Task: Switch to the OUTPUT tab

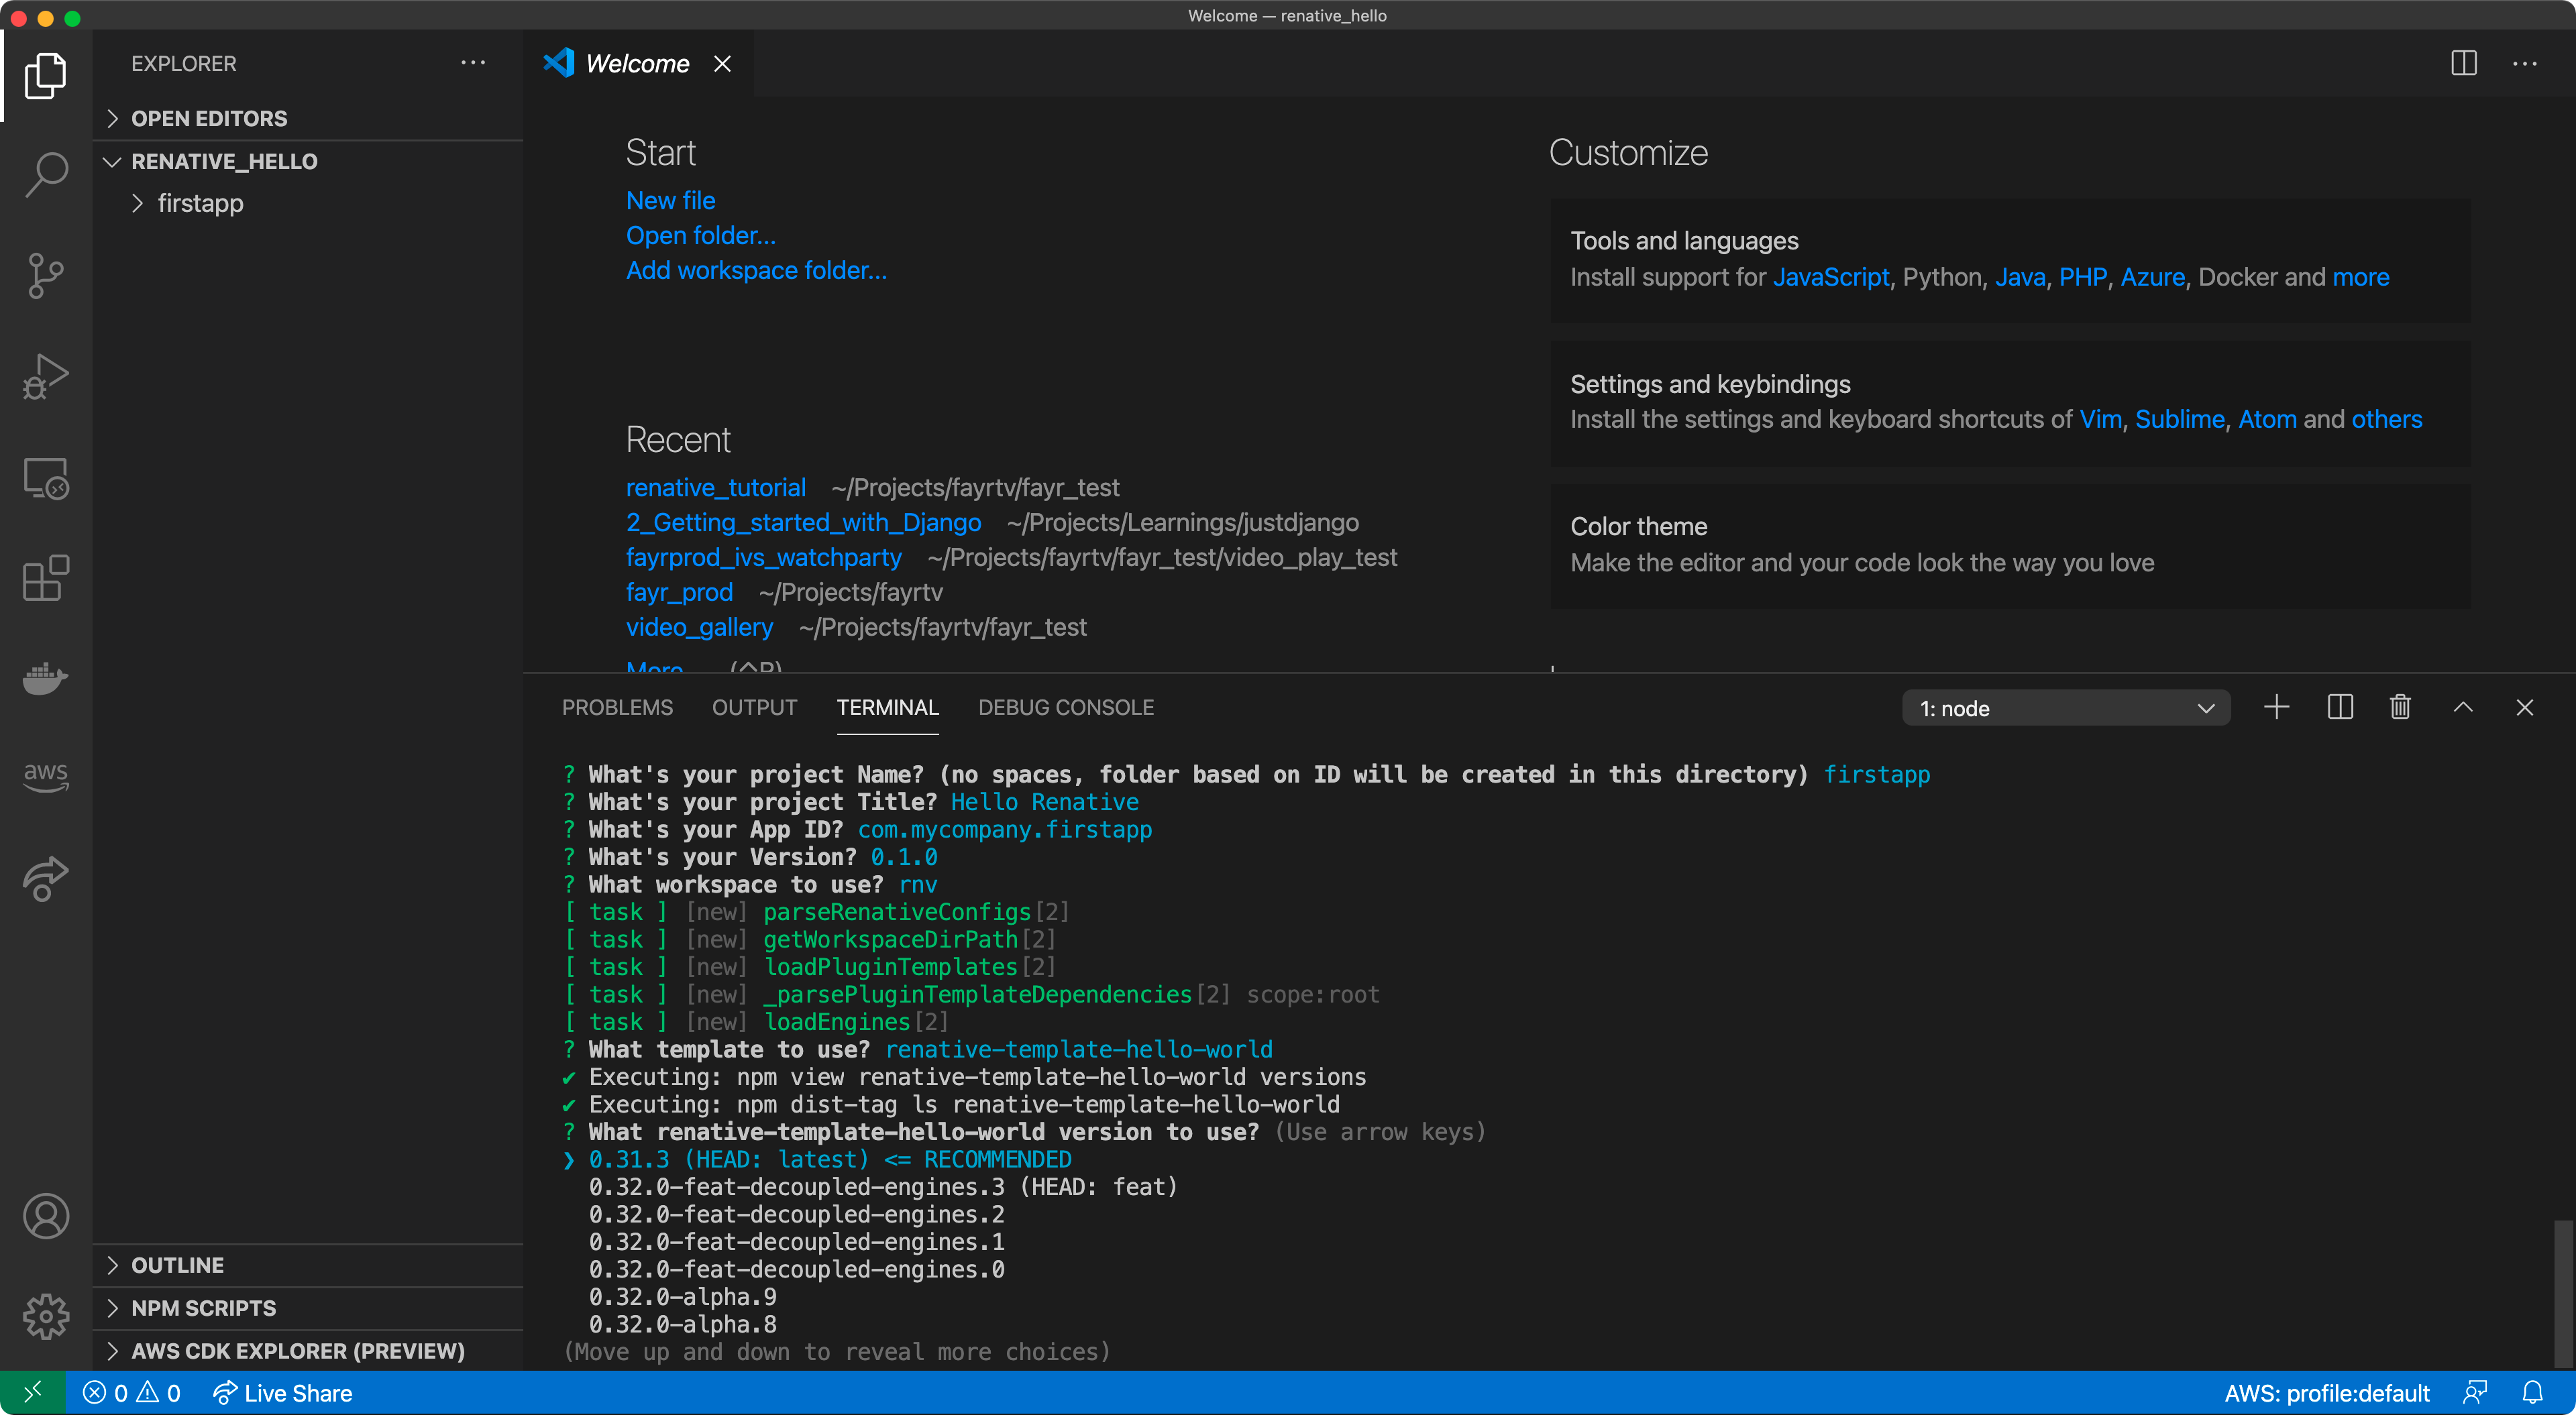Action: [754, 707]
